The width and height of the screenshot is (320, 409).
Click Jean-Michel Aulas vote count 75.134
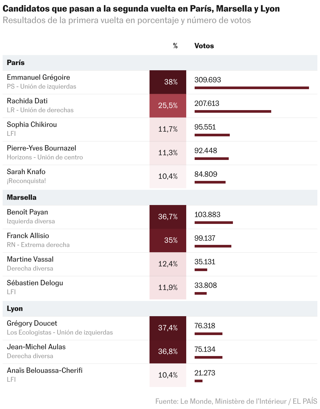coord(205,349)
